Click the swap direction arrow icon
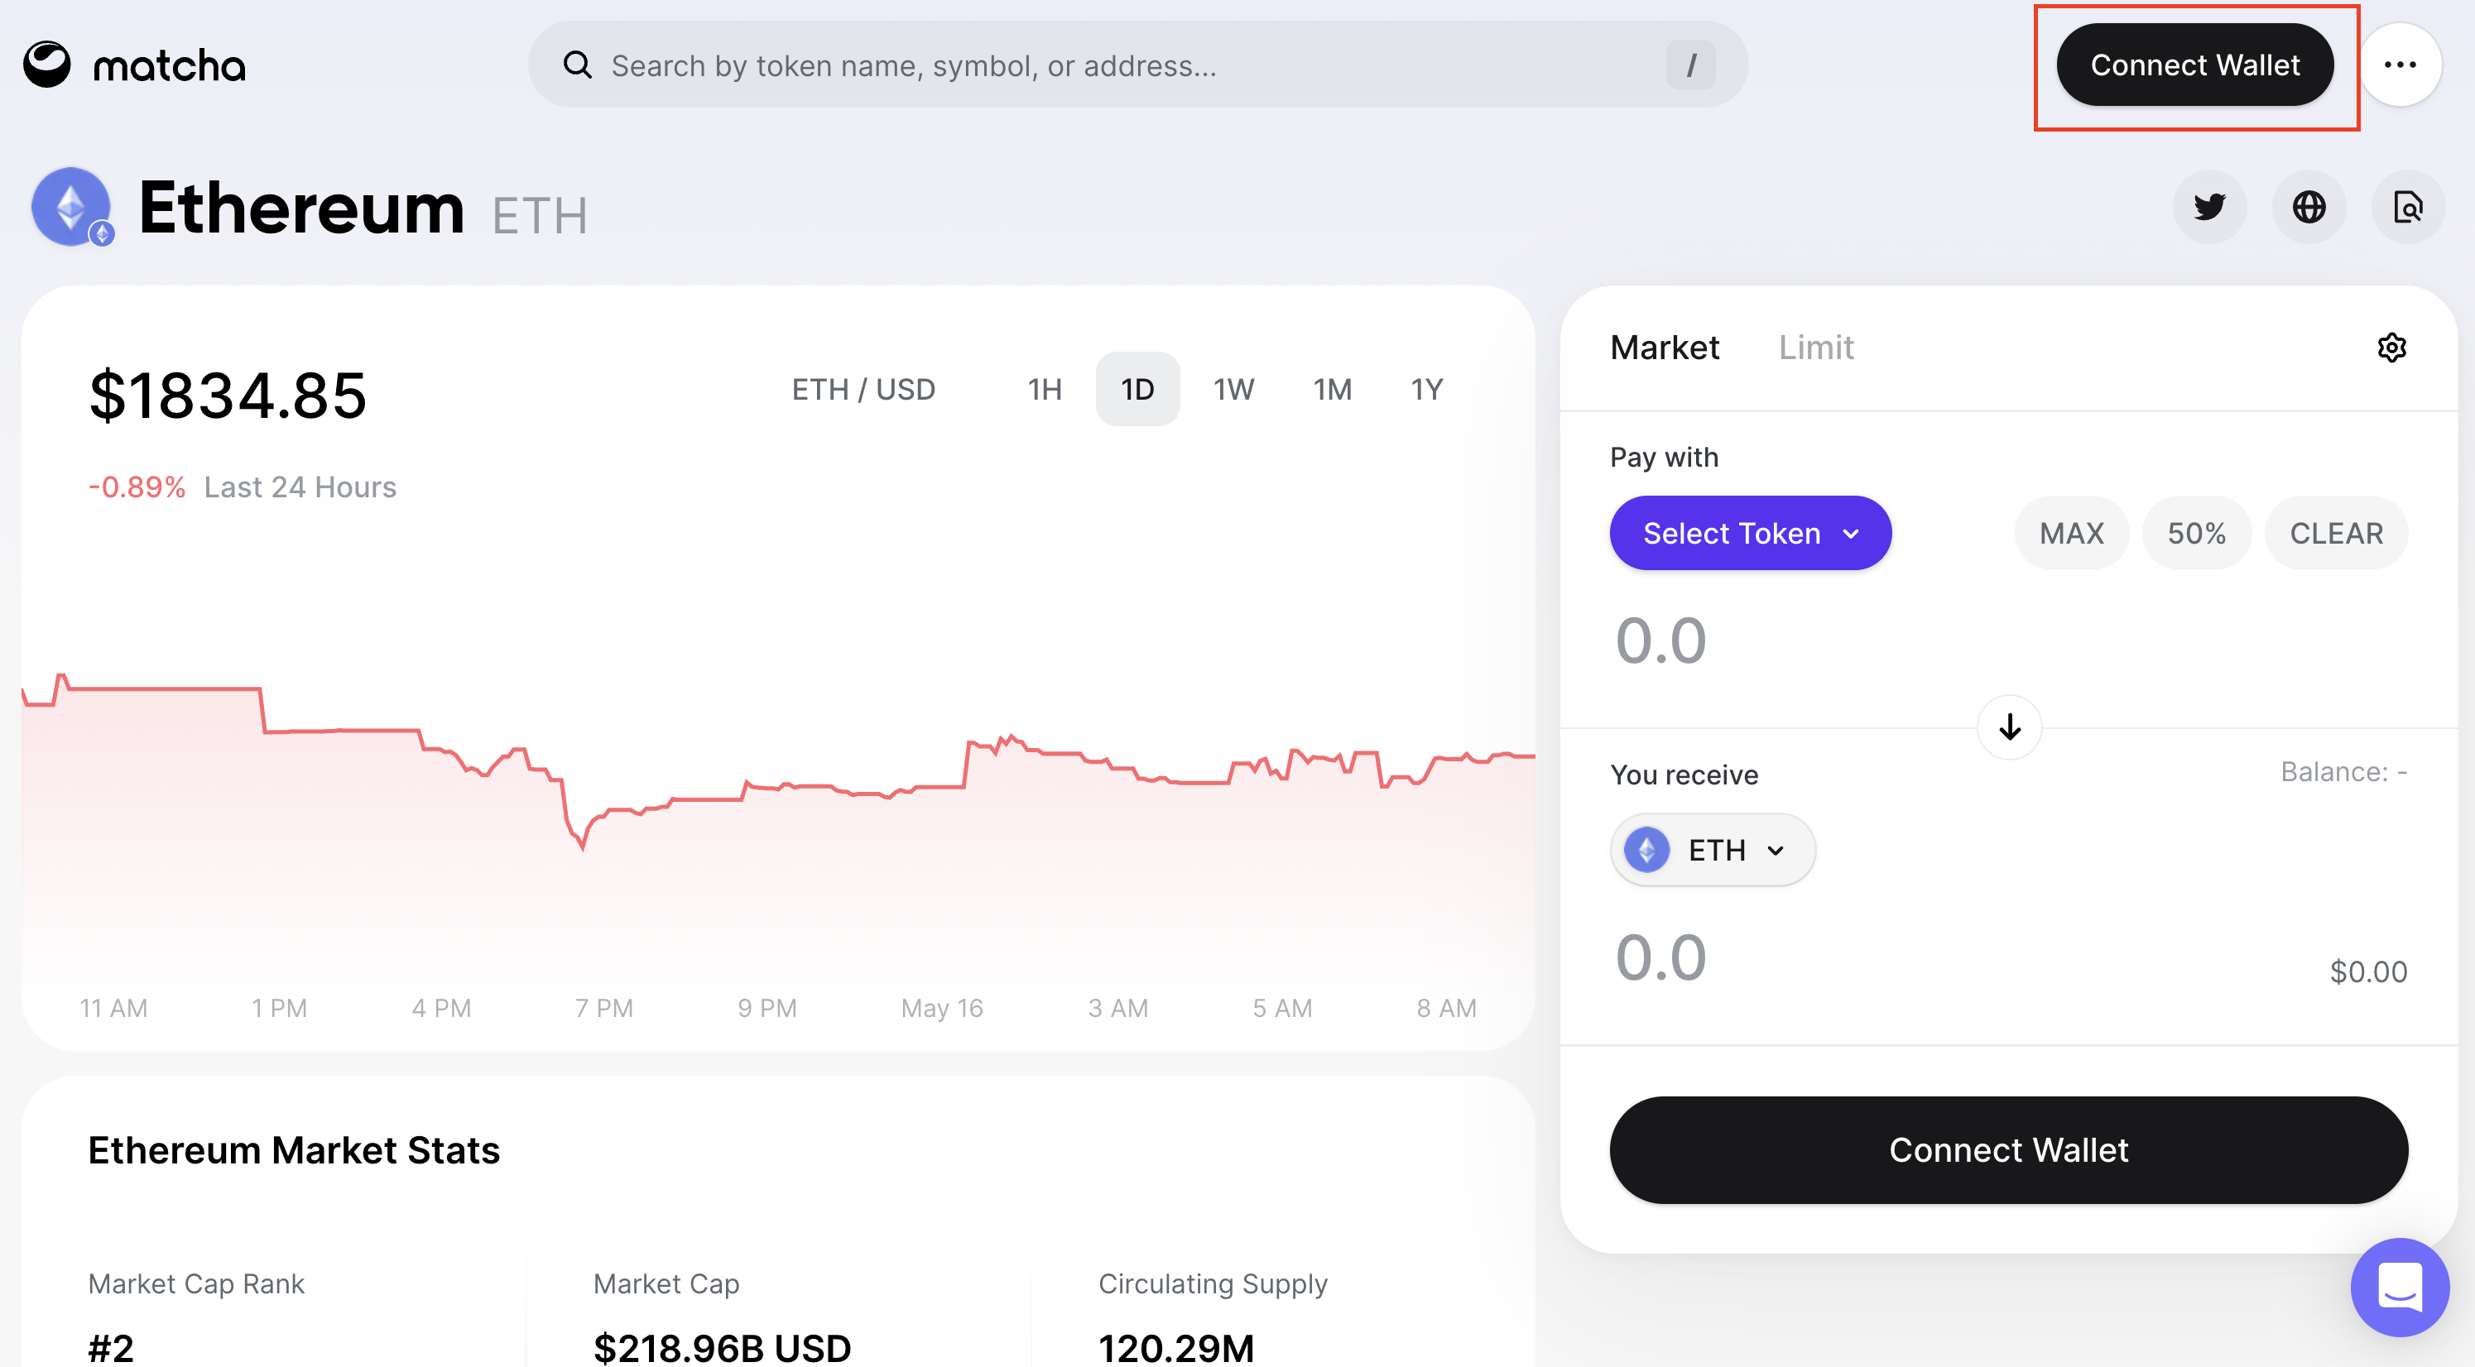The image size is (2475, 1367). tap(2009, 727)
